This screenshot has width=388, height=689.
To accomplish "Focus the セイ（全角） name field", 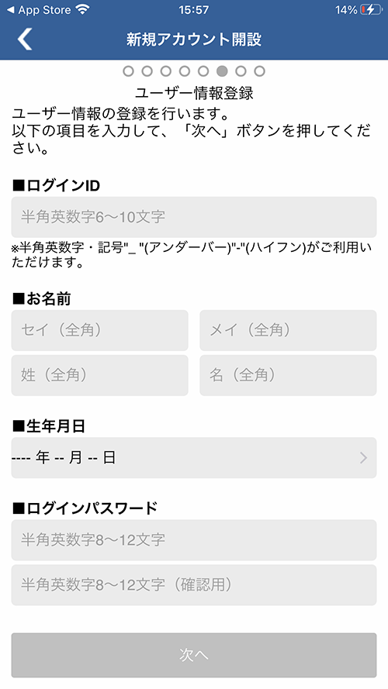I will coord(100,330).
